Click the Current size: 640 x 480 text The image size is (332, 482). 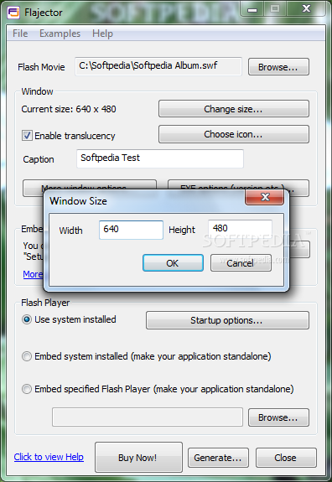pos(69,109)
